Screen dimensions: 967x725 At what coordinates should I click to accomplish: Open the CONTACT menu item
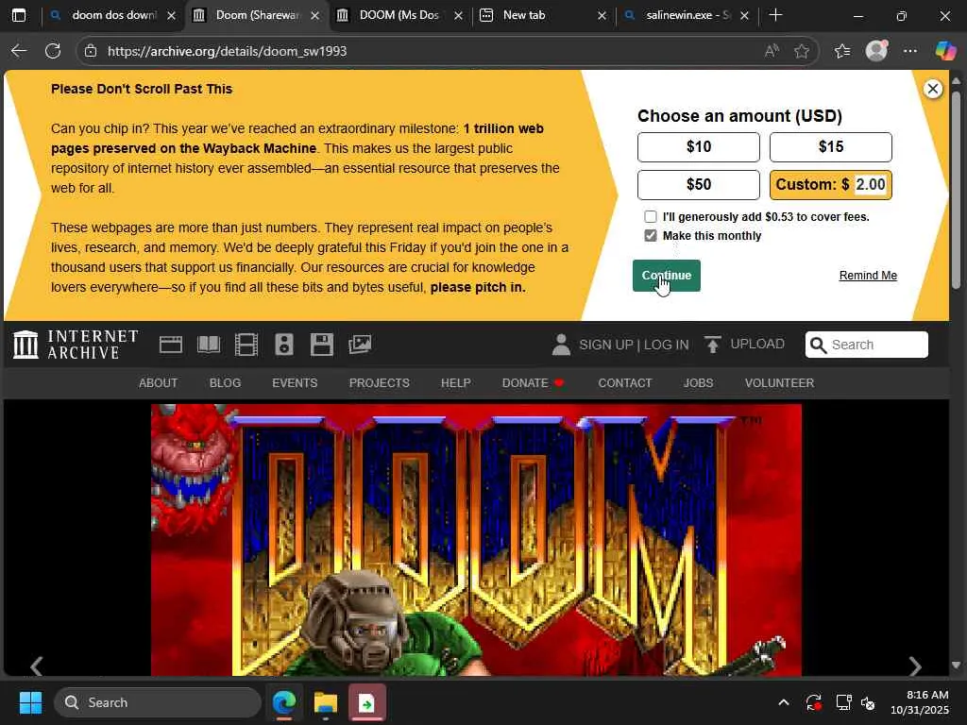point(625,383)
